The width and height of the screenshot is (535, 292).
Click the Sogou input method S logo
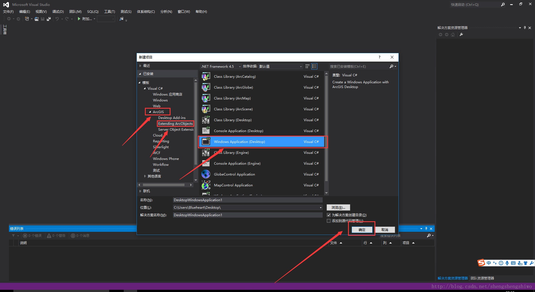[x=481, y=263]
